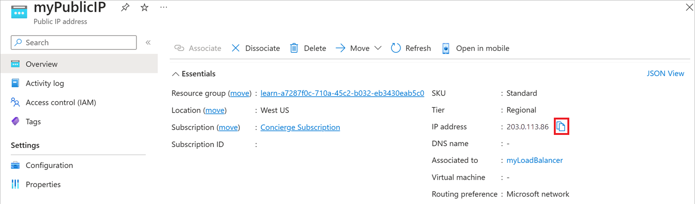The width and height of the screenshot is (695, 204).
Task: Click the Location move link
Action: pyautogui.click(x=215, y=110)
